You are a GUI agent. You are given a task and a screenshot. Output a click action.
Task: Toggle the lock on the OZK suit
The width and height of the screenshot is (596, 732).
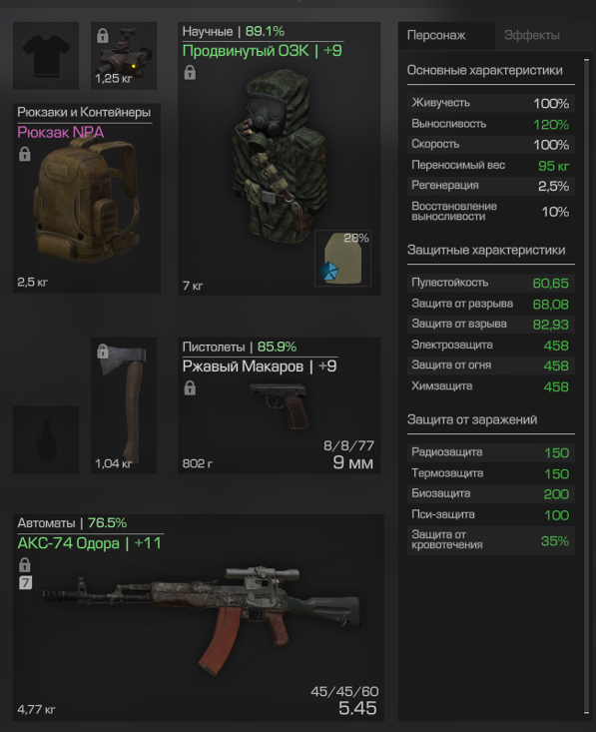pos(190,72)
